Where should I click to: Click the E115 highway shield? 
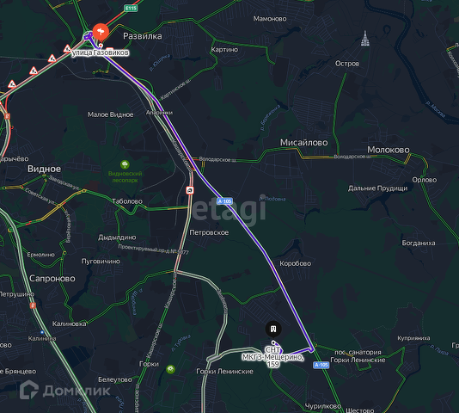131,8
